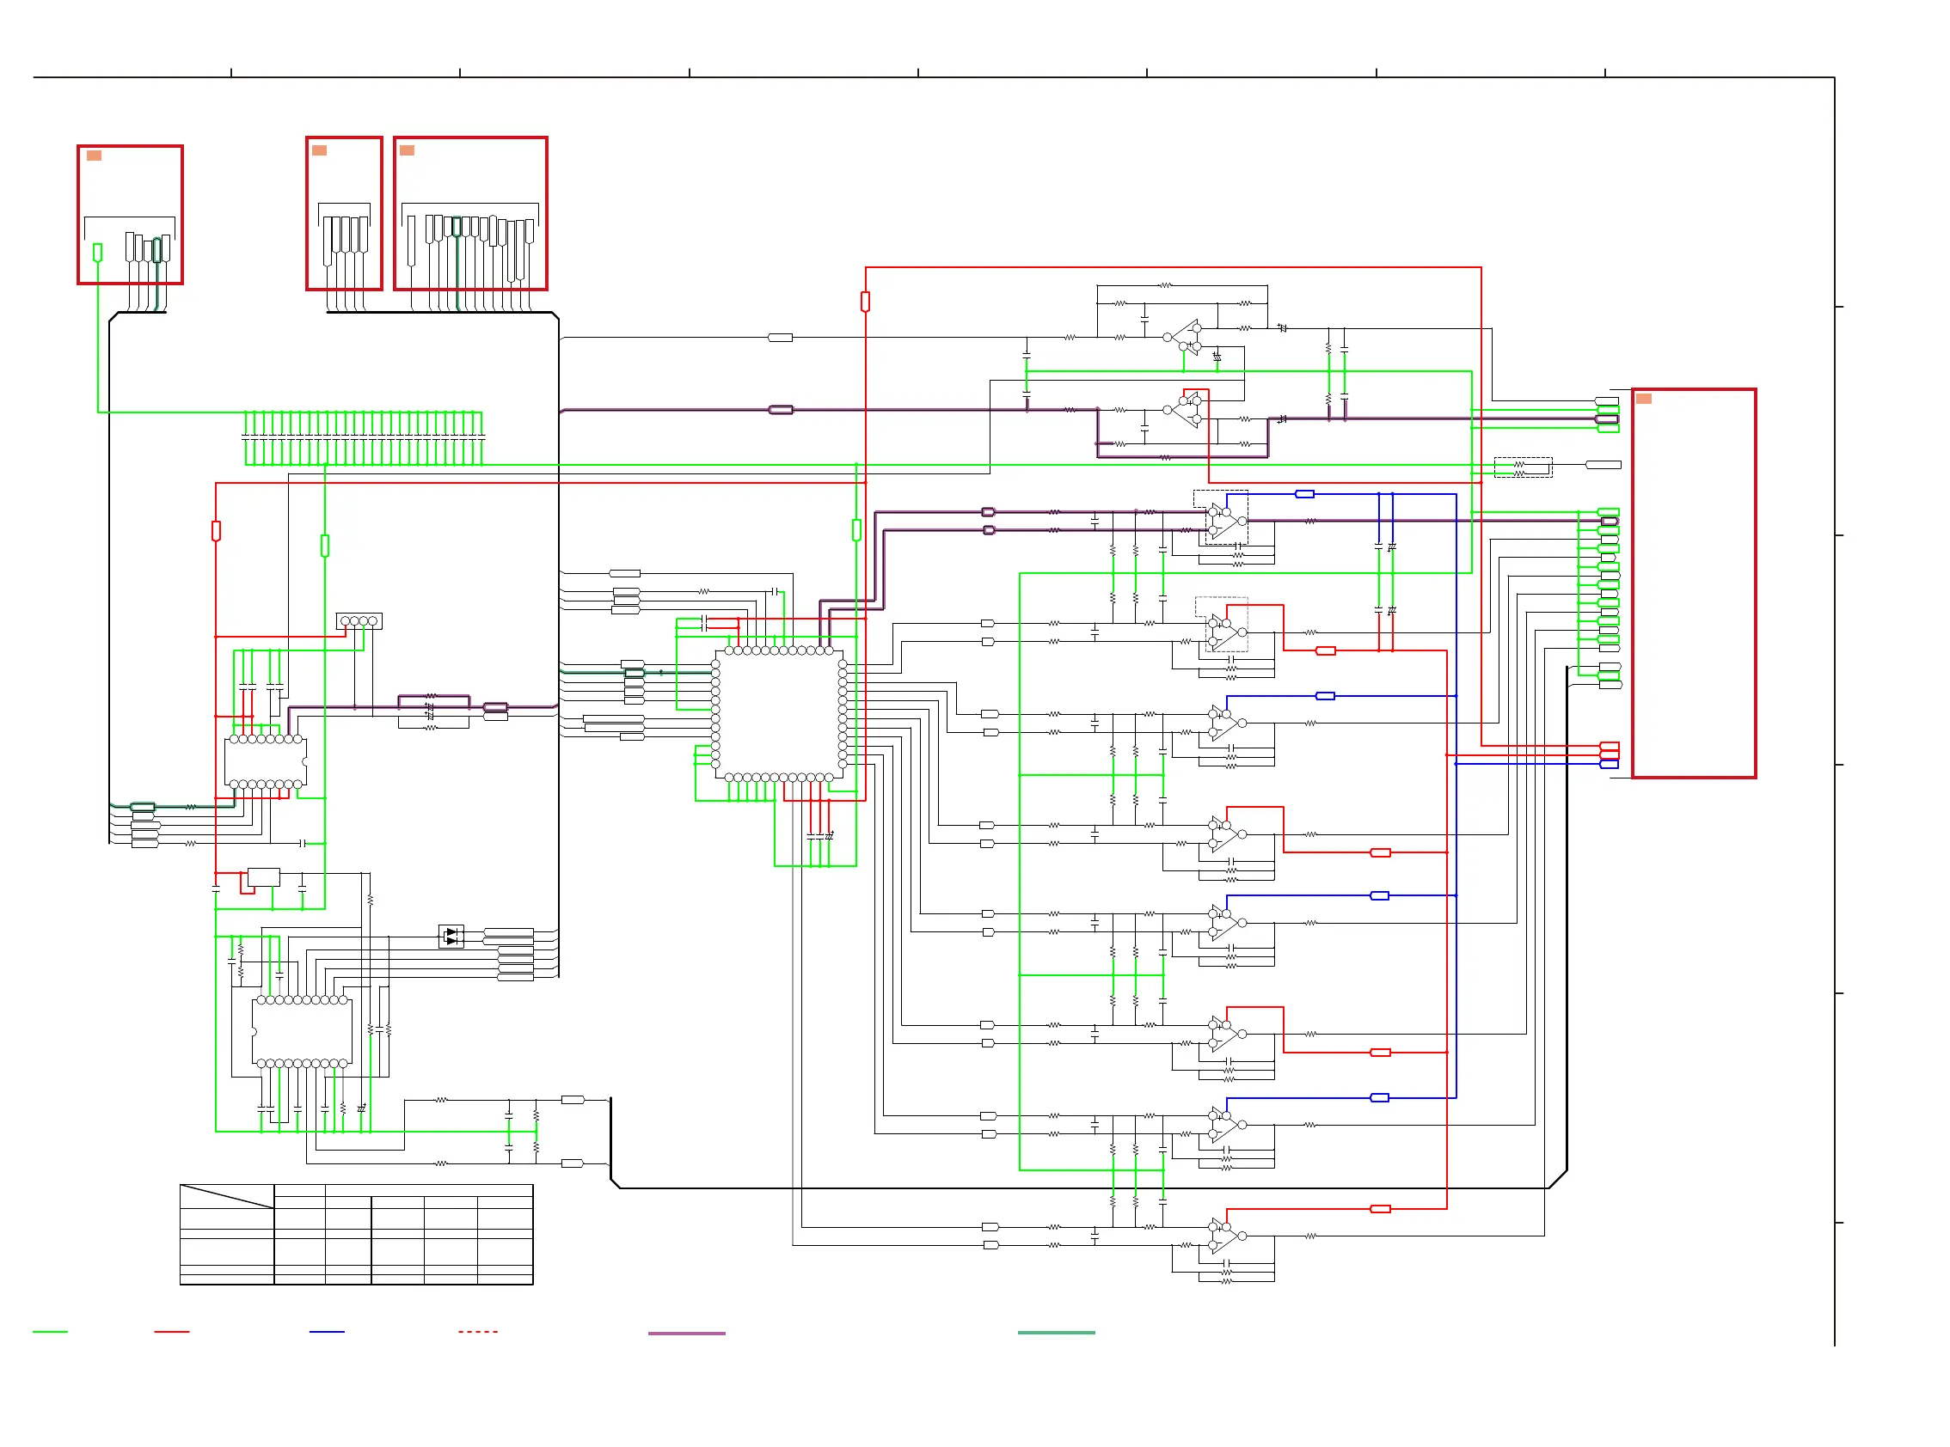Image resolution: width=1950 pixels, height=1447 pixels.
Task: Click the solid red legend line sample
Action: pos(172,1331)
